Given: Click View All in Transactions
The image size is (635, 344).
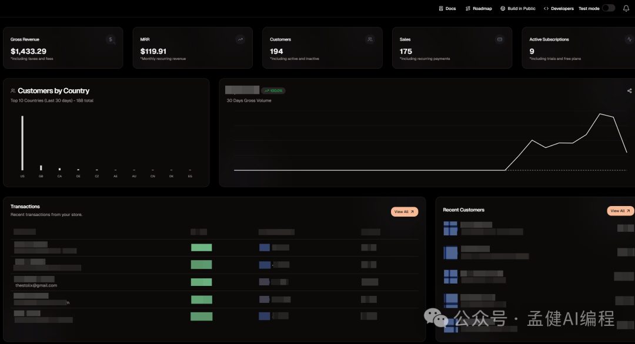Looking at the screenshot, I should (405, 212).
